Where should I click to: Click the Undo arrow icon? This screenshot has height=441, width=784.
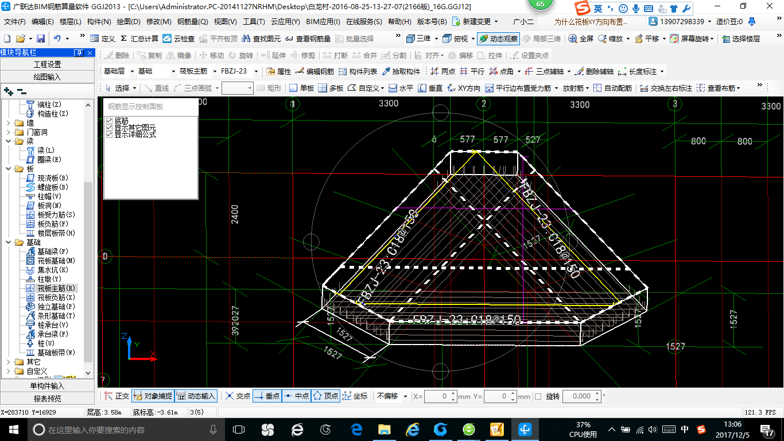click(57, 38)
